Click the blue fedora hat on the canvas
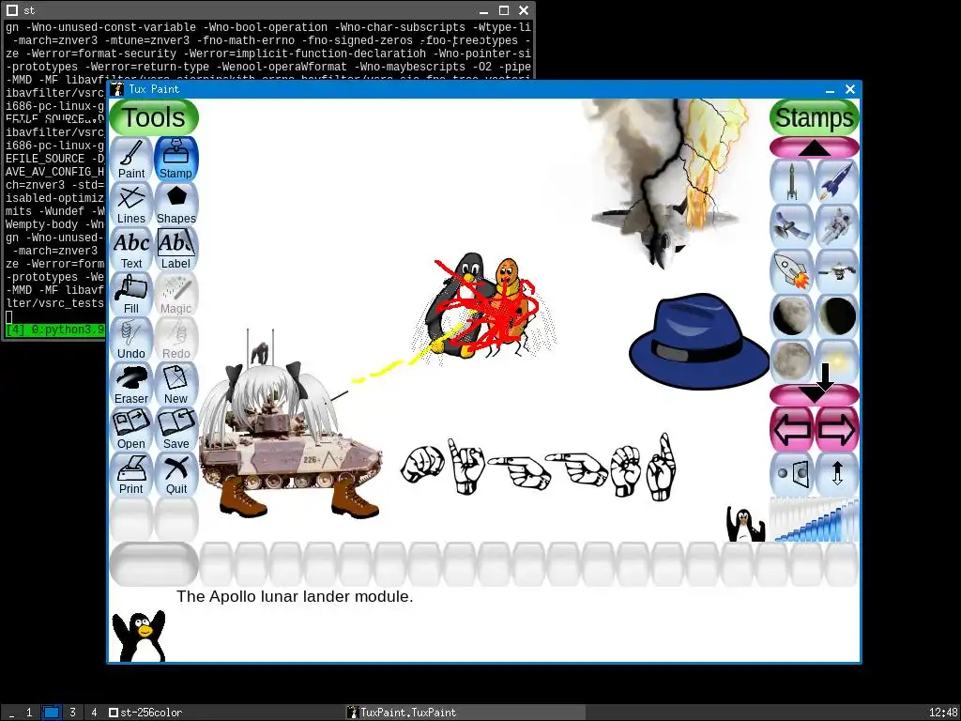 tap(698, 340)
